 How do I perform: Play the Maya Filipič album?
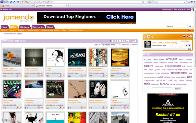(x=20, y=76)
